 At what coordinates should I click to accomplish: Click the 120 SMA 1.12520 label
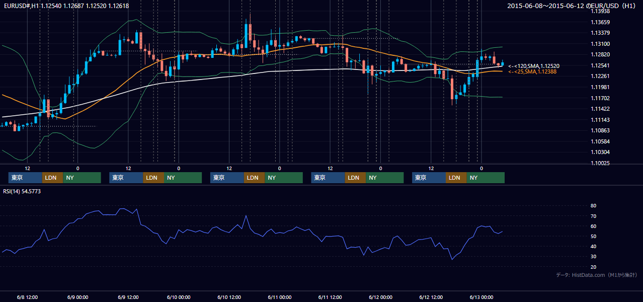(534, 66)
